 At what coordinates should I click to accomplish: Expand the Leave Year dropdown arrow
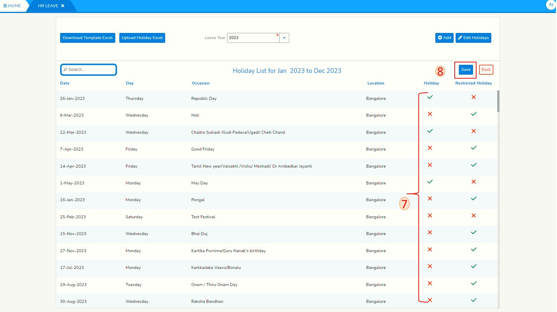tap(284, 38)
